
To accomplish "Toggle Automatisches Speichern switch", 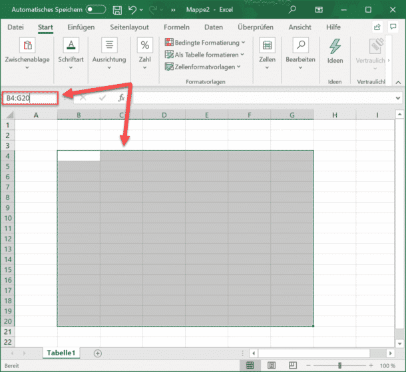I will coord(96,11).
